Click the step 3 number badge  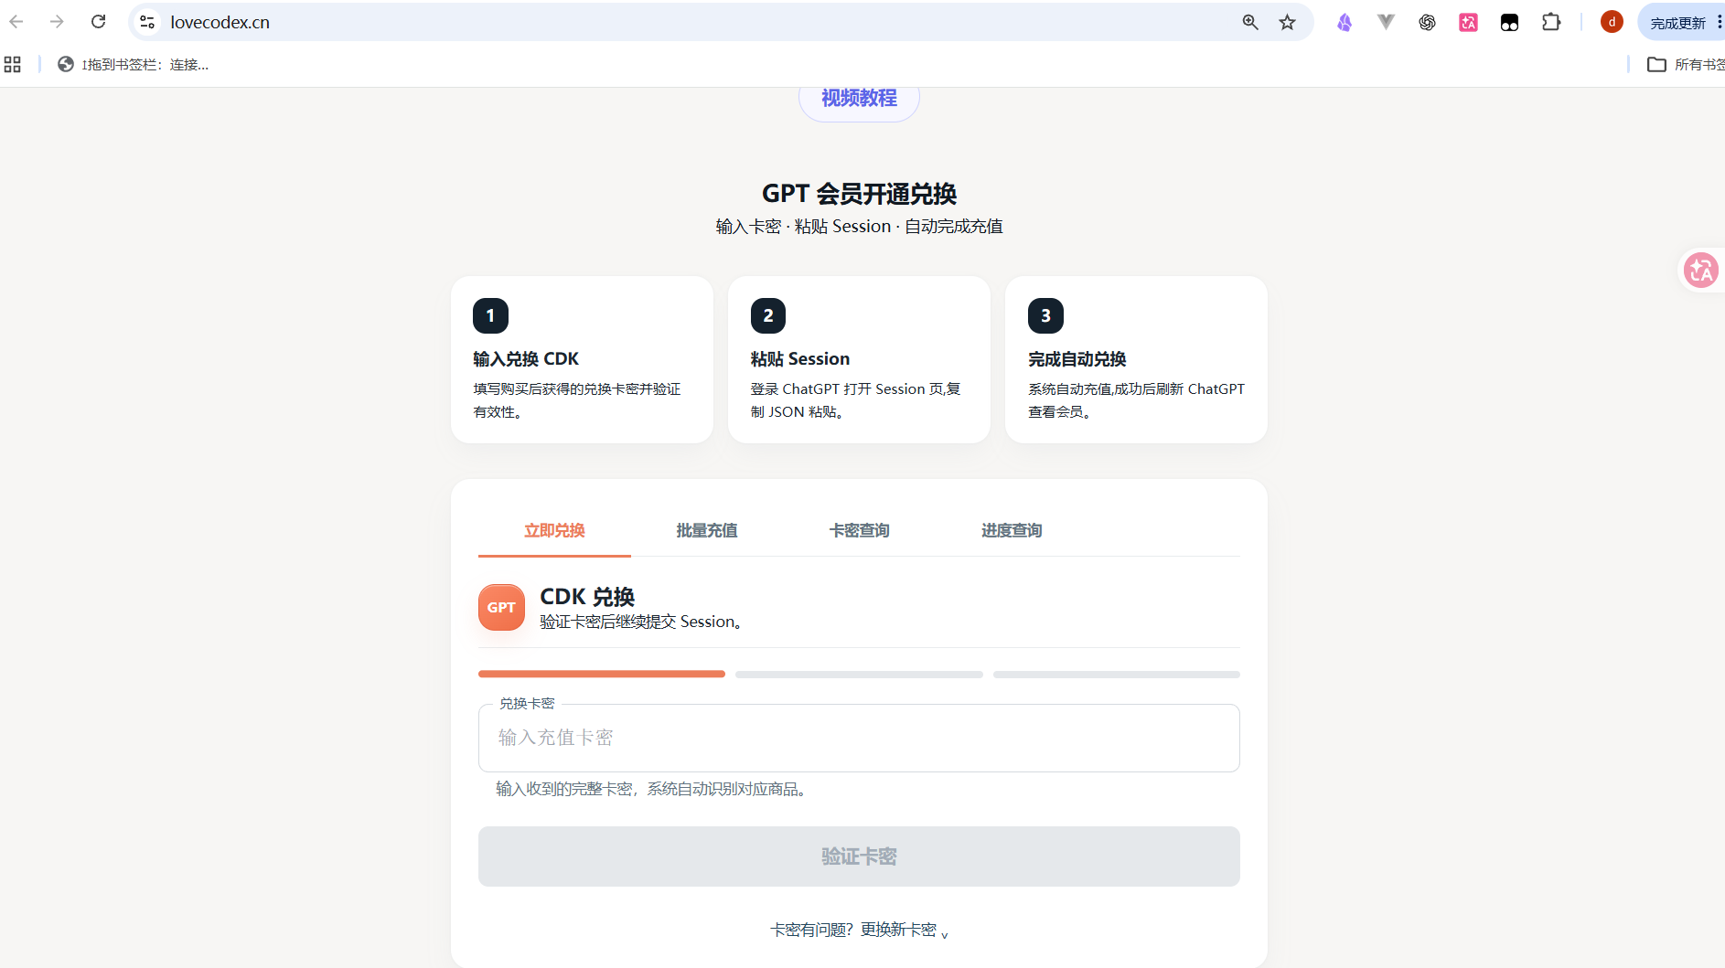coord(1045,315)
